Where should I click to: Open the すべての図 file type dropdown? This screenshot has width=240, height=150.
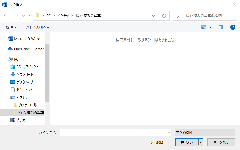(205, 132)
